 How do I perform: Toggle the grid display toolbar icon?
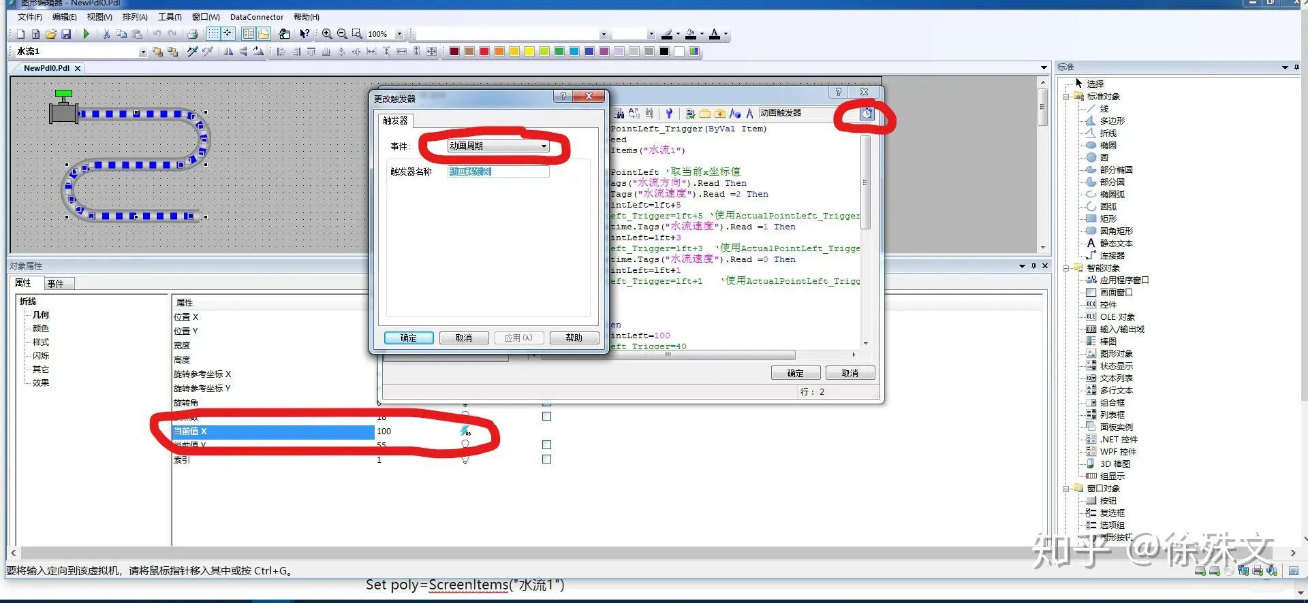[213, 34]
